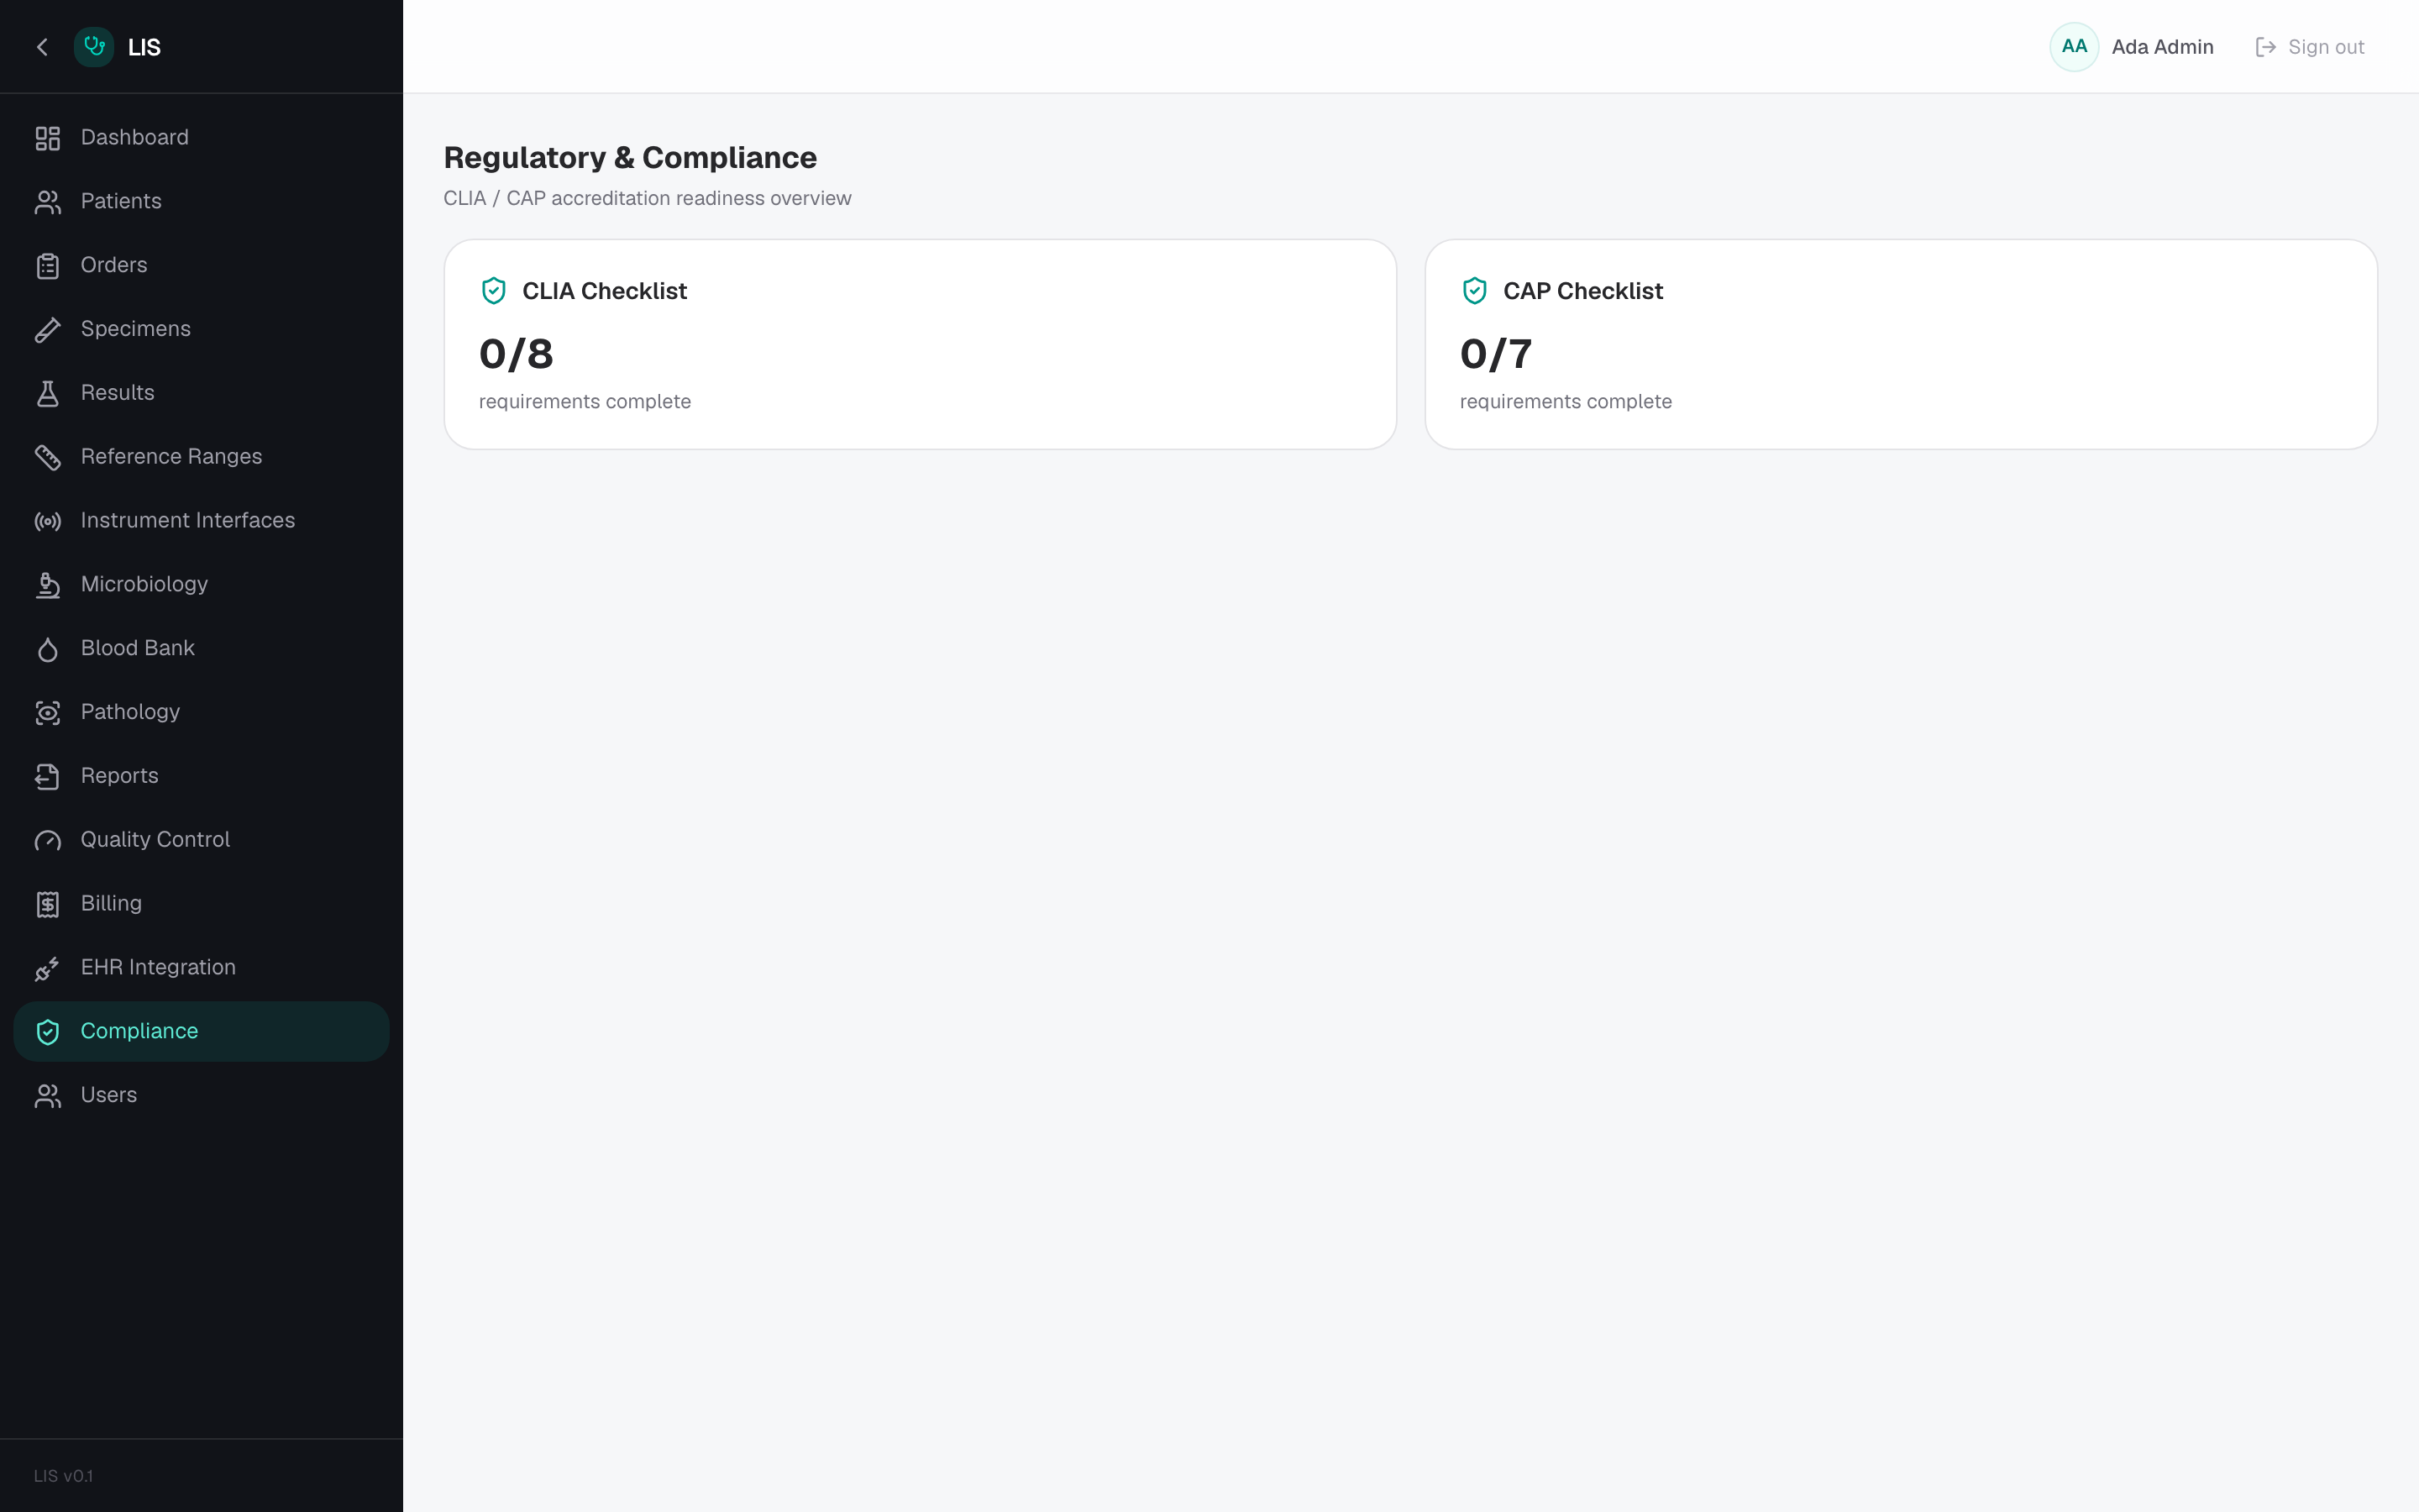Go to Patients menu item
The width and height of the screenshot is (2419, 1512).
201,201
